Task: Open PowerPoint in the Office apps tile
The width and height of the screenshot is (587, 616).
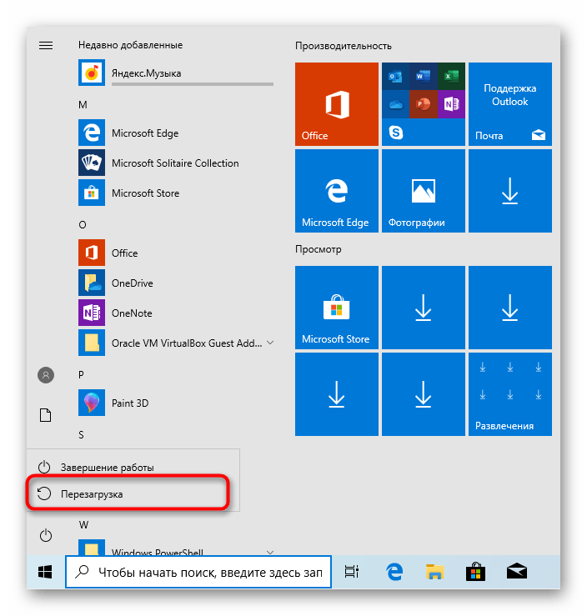Action: click(x=424, y=104)
